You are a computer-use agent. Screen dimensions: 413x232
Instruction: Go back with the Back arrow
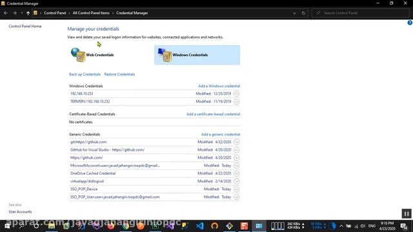(x=6, y=13)
